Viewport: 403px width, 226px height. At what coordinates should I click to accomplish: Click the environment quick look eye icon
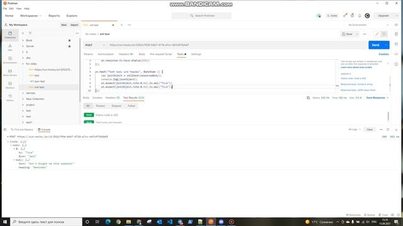(396, 25)
